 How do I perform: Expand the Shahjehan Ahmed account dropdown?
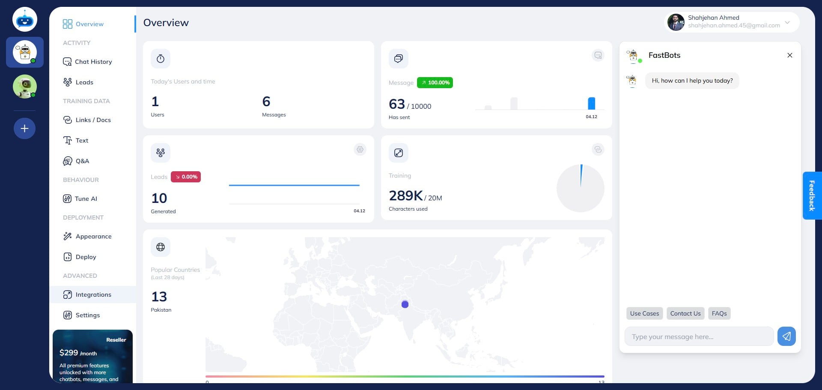pos(787,22)
